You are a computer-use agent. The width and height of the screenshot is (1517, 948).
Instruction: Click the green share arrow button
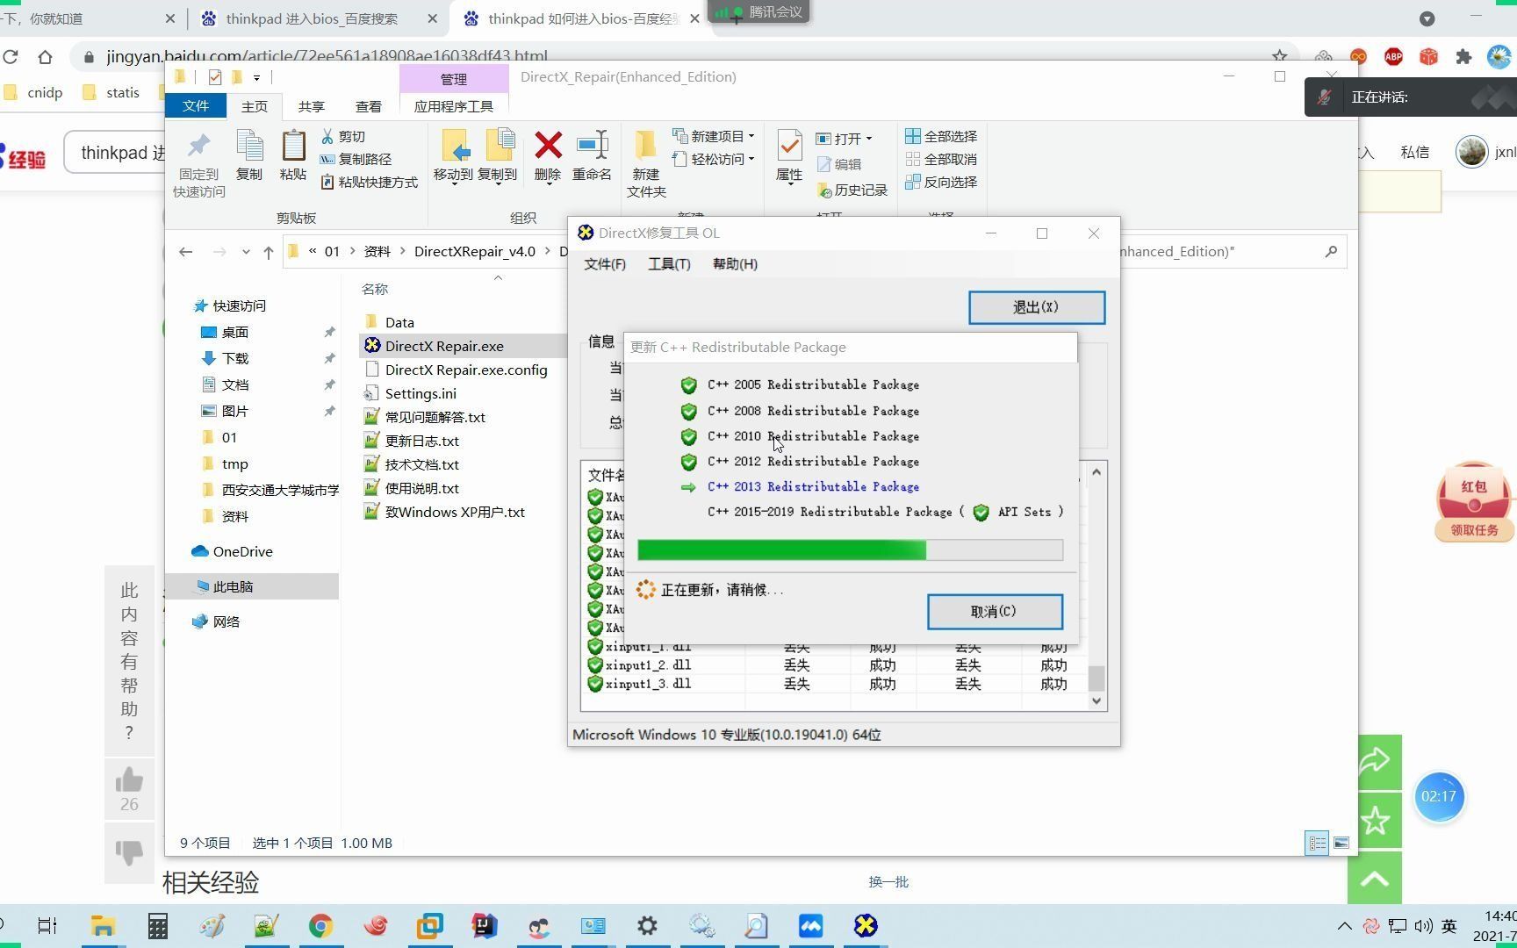coord(1375,761)
